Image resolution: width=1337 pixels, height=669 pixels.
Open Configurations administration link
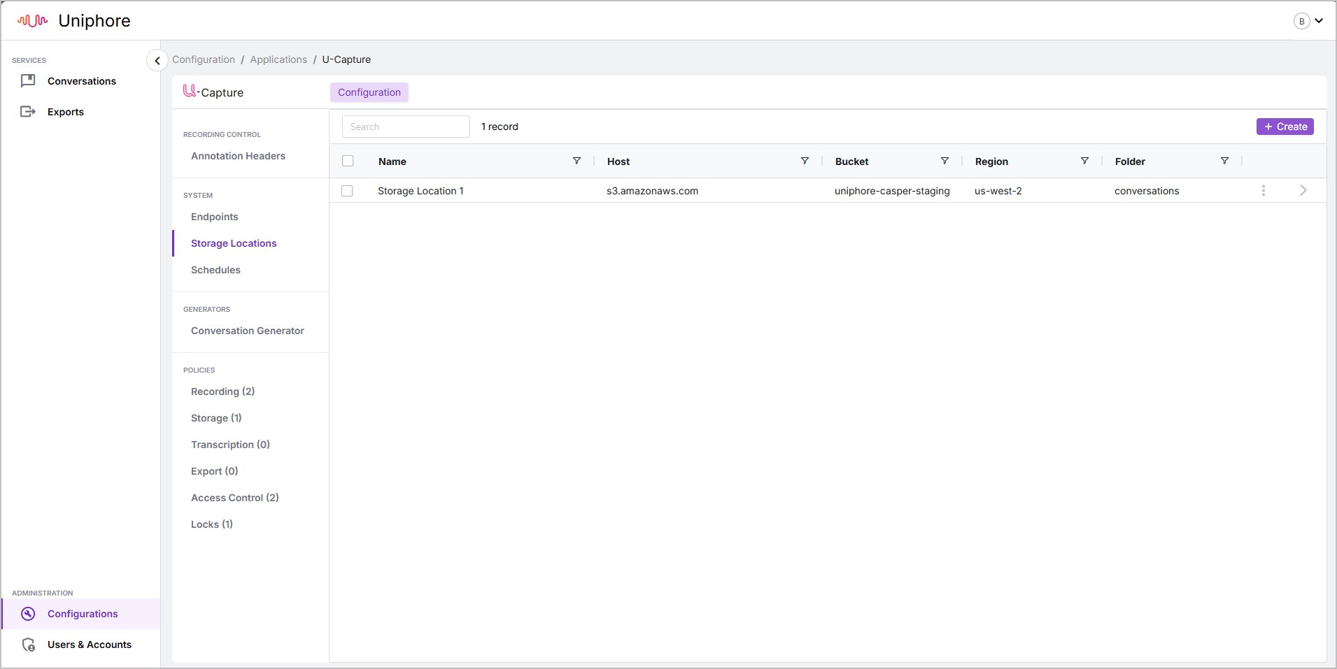[x=83, y=614]
